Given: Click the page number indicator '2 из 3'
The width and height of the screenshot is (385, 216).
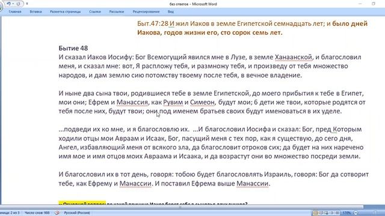Looking at the screenshot, I should (x=10, y=213).
